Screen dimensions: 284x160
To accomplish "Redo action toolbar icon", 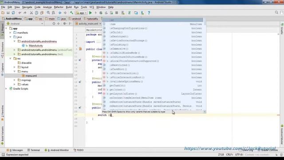I will [x=25, y=13].
